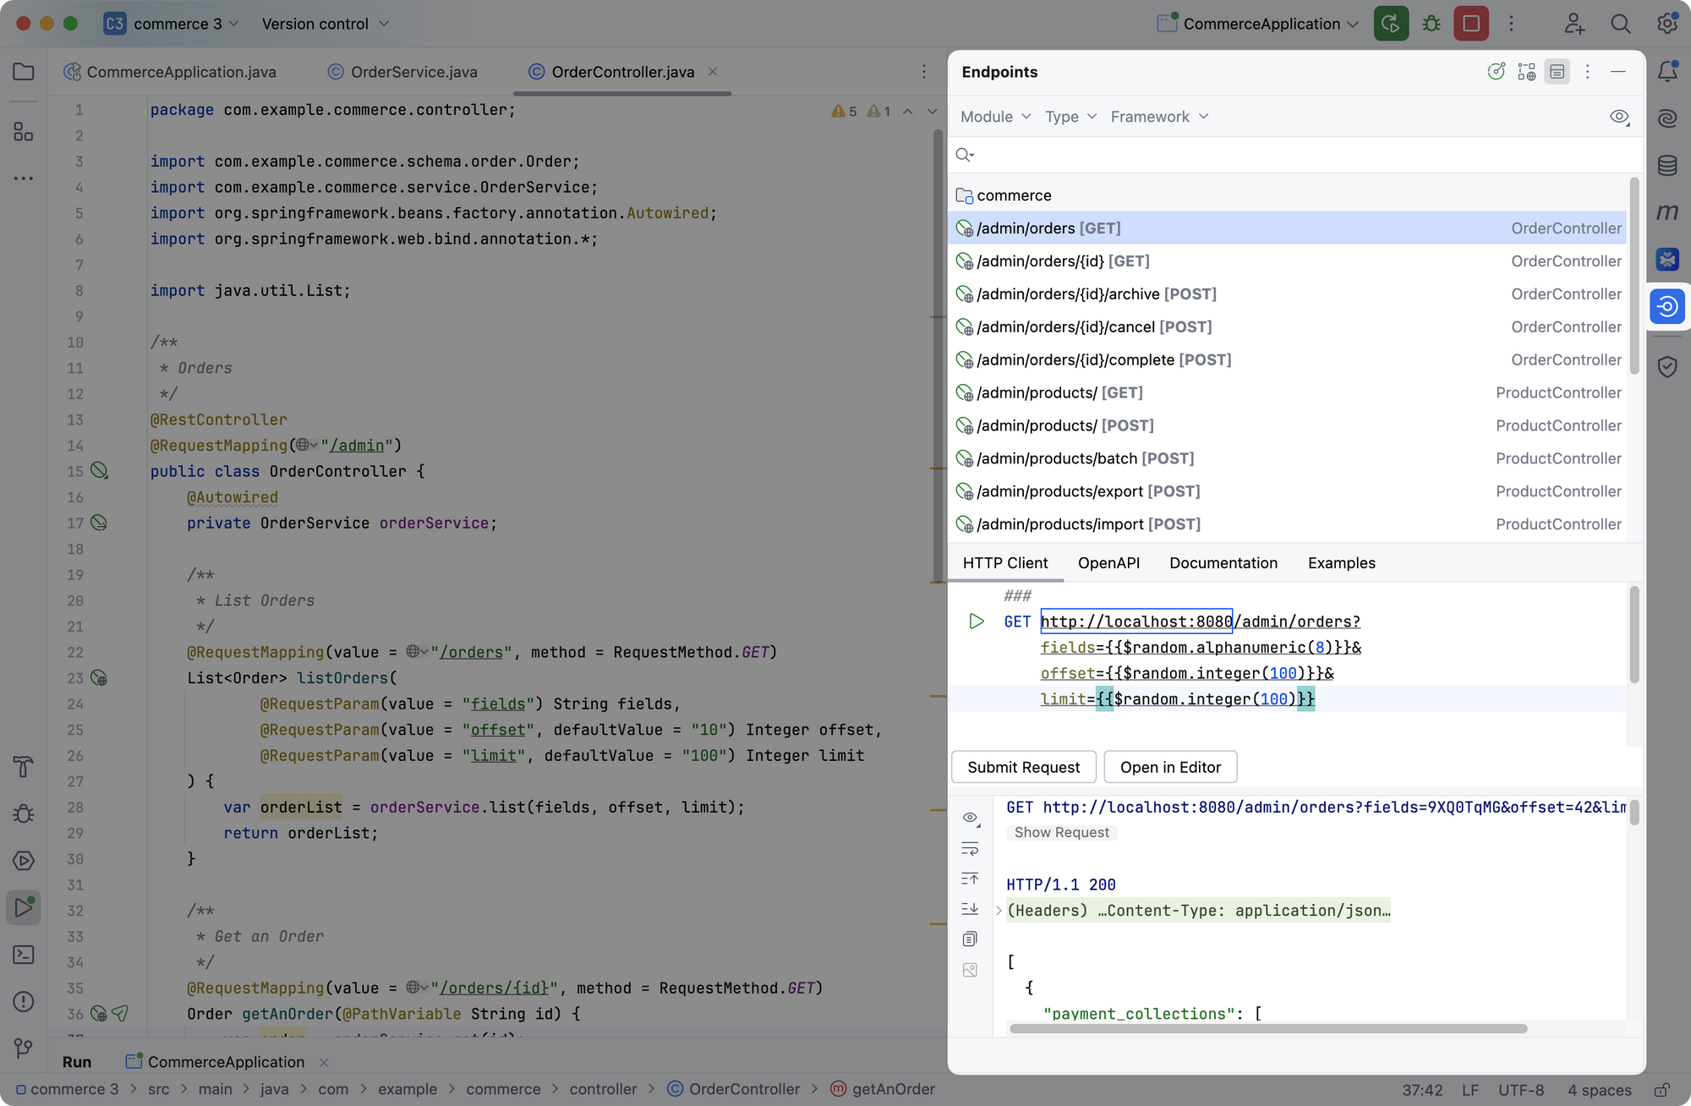Open editor tabs more options menu

(924, 72)
